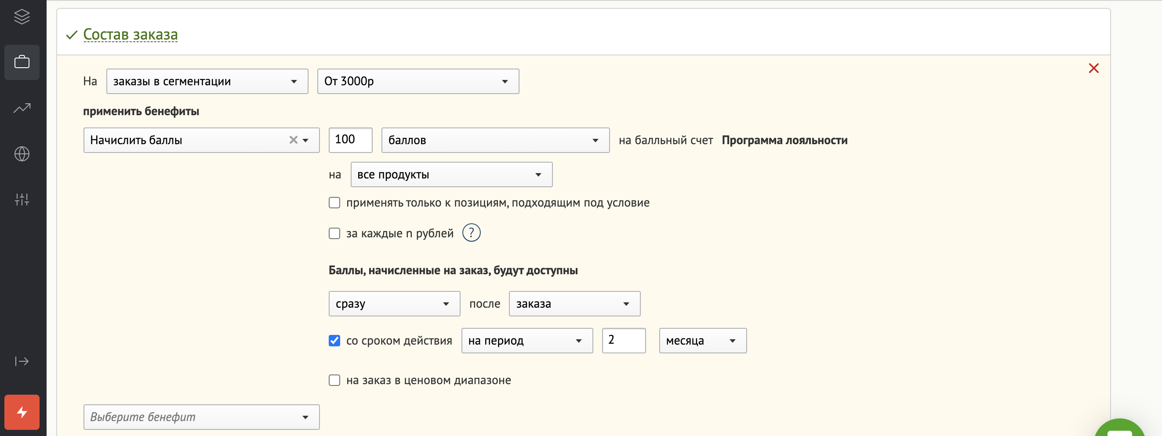Screen dimensions: 1162x436
Task: Click the 'Программа лояльности' label
Action: coord(784,140)
